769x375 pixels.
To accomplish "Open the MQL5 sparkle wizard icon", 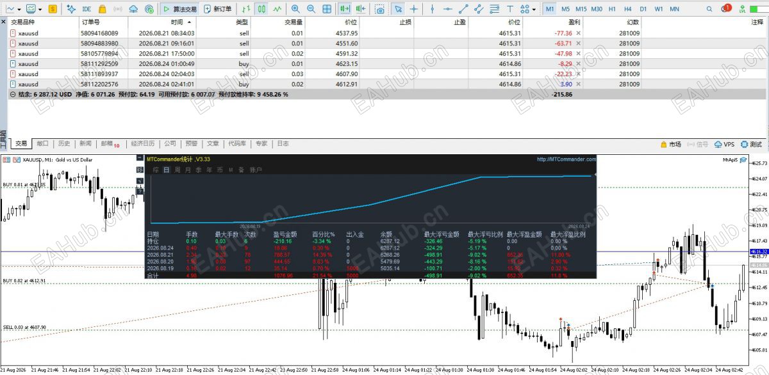I will point(70,10).
